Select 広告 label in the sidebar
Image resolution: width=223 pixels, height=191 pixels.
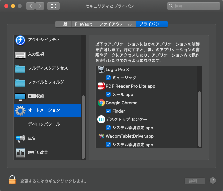[32, 138]
